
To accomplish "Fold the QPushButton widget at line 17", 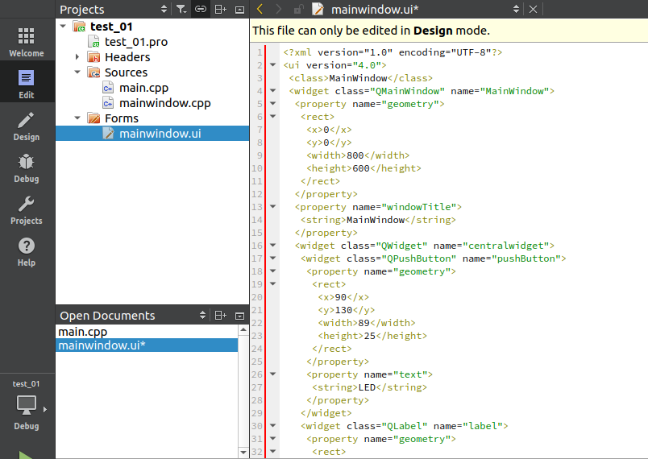I will tap(272, 258).
